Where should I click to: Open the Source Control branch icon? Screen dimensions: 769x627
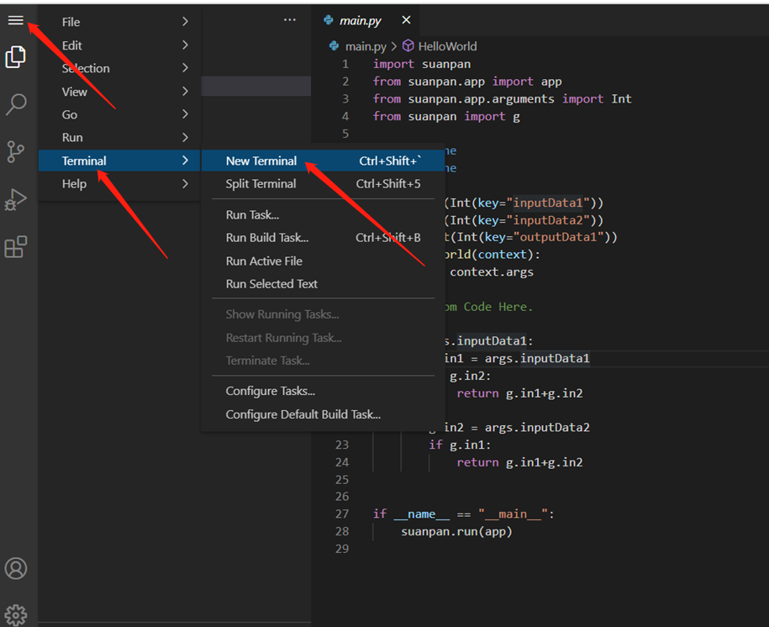click(15, 151)
